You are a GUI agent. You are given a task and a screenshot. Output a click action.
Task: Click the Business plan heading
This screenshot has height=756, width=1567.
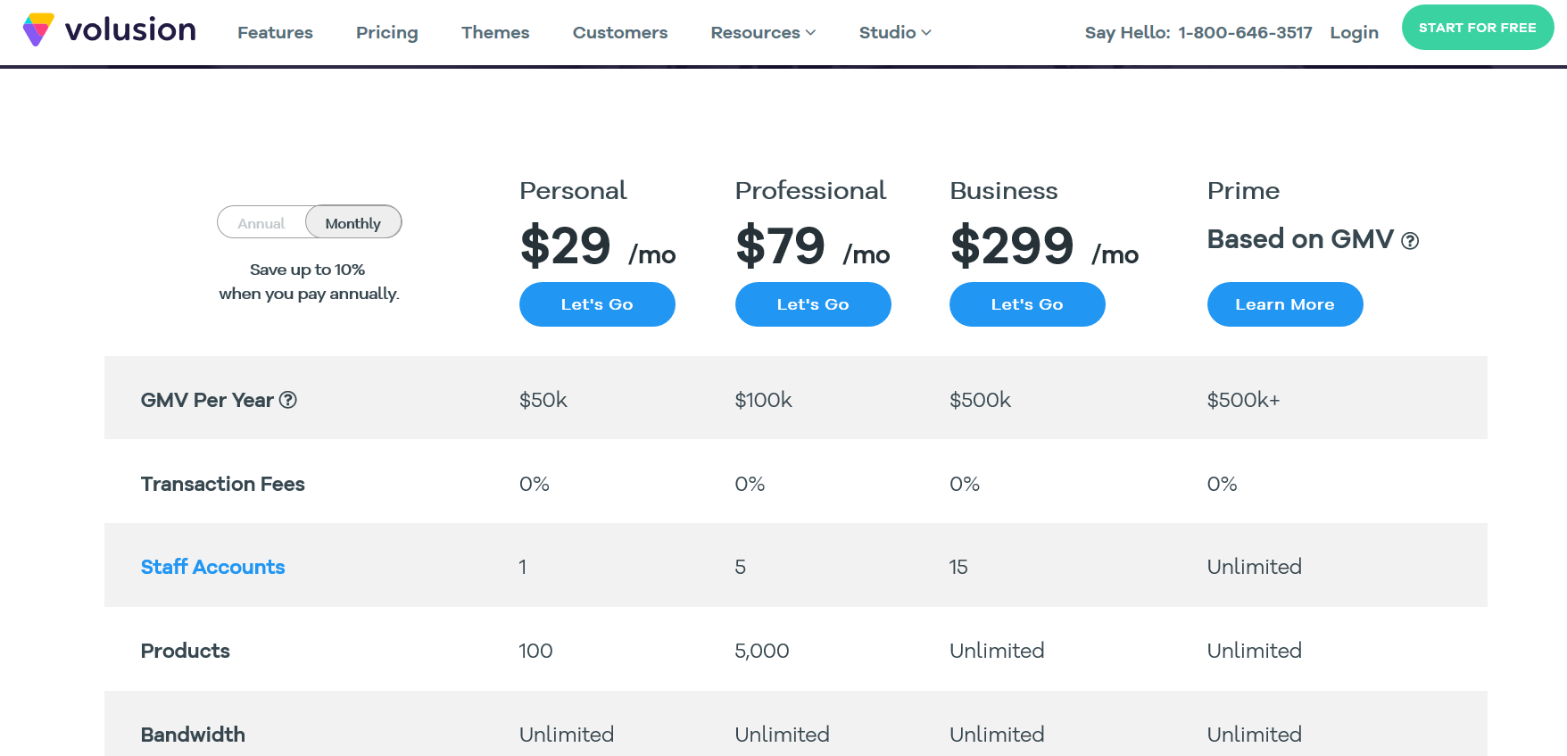click(1004, 190)
